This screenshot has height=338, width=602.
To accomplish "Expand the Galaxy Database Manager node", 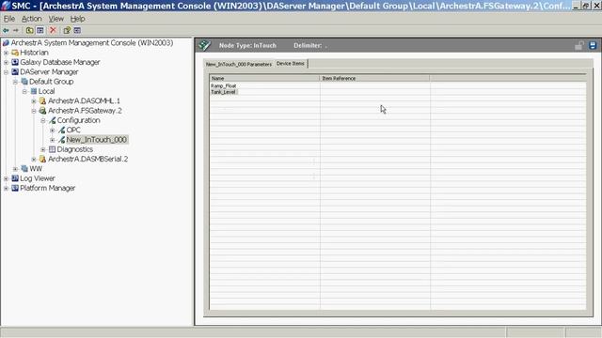I will click(7, 63).
